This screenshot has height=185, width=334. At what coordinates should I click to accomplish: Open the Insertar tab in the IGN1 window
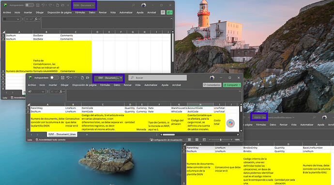click(x=53, y=85)
